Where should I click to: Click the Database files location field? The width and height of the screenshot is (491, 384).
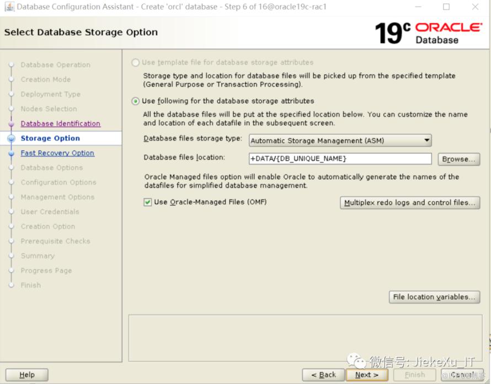340,159
